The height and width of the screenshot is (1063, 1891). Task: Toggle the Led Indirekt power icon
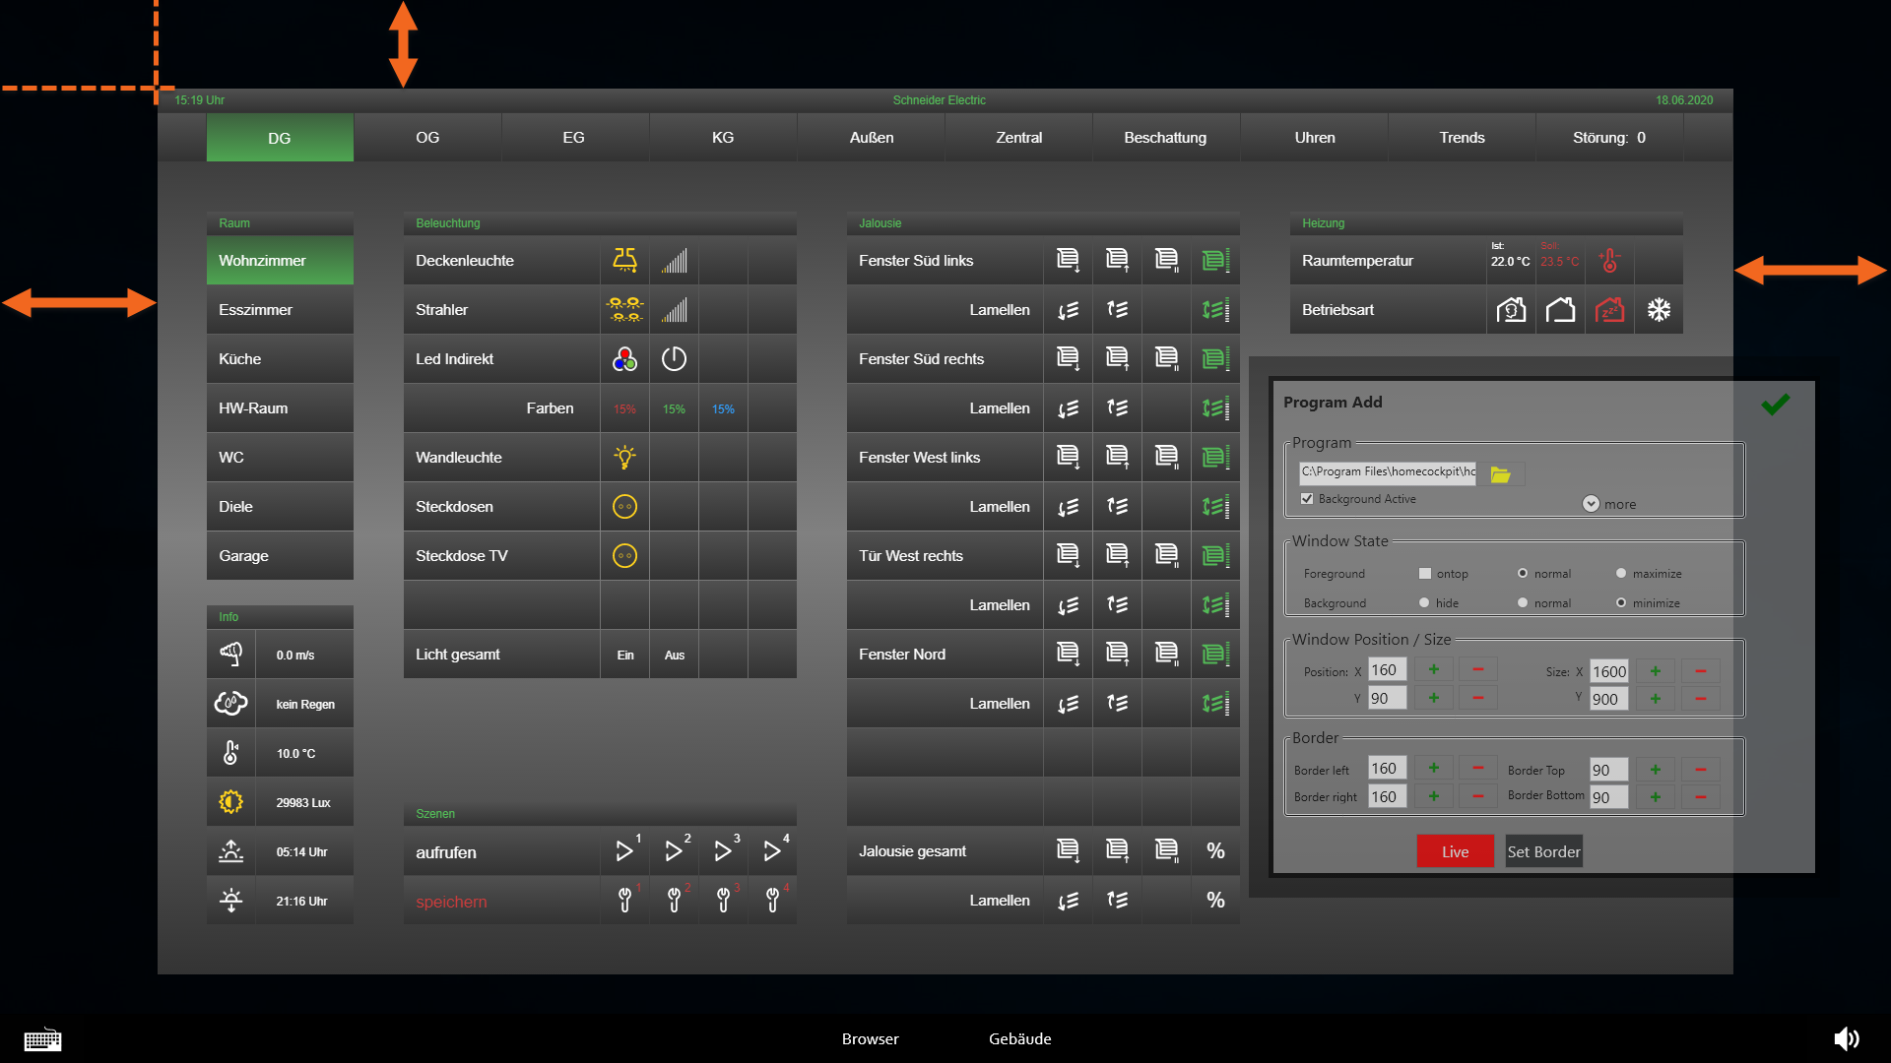[674, 359]
